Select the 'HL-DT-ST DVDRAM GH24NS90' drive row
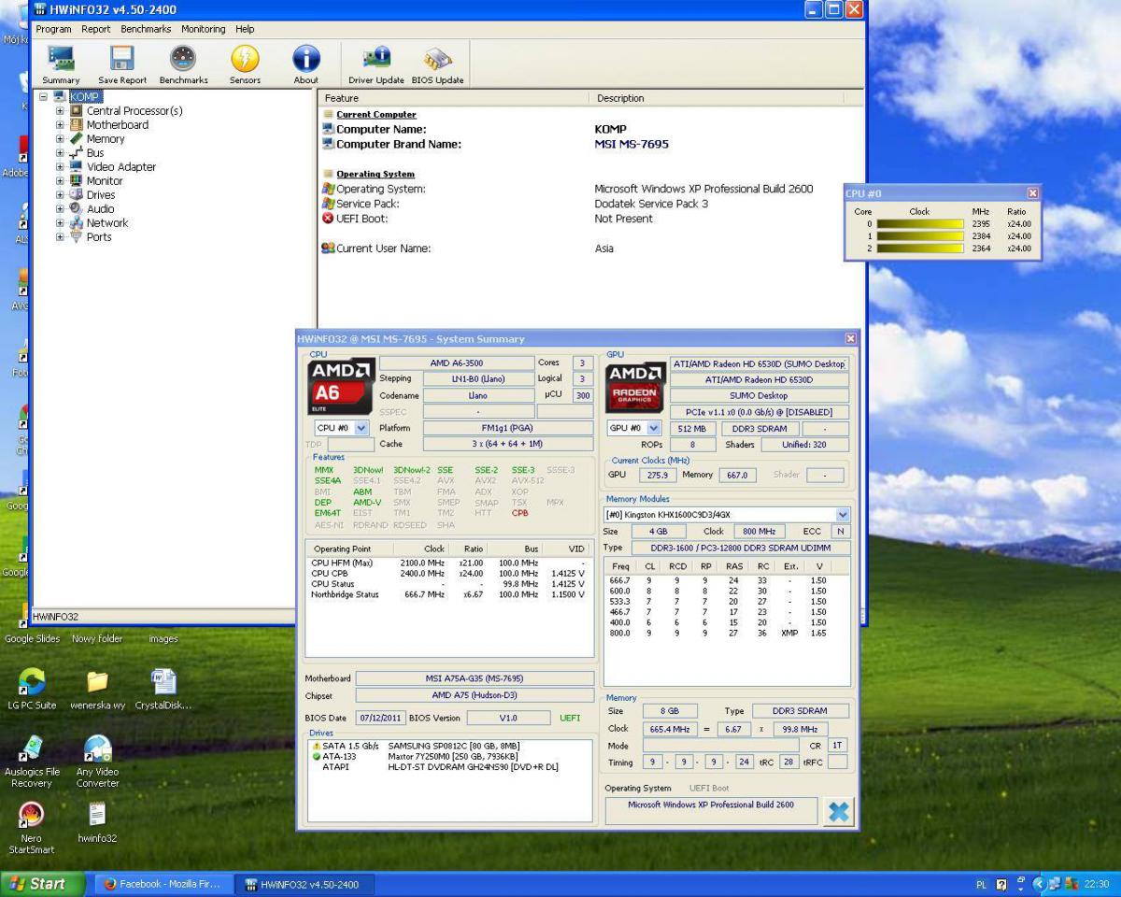 tap(451, 766)
